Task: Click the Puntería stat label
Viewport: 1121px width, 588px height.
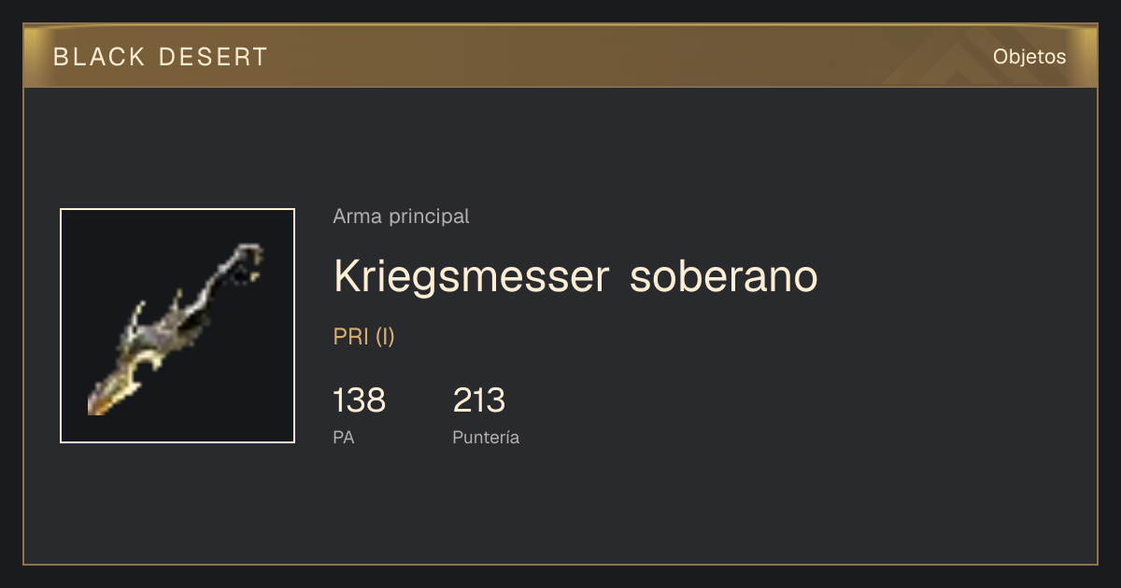Action: [486, 437]
